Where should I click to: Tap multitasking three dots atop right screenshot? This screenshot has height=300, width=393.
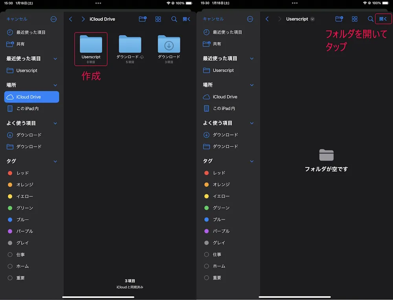[x=295, y=3]
